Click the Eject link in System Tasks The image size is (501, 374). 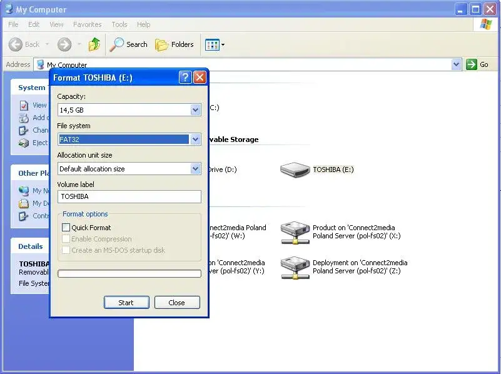(x=40, y=143)
